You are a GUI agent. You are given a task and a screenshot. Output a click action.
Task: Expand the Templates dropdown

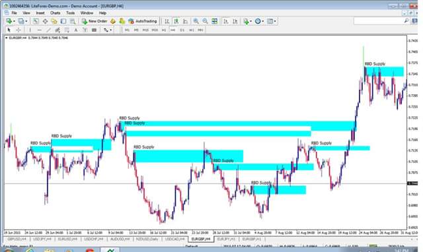click(x=275, y=21)
